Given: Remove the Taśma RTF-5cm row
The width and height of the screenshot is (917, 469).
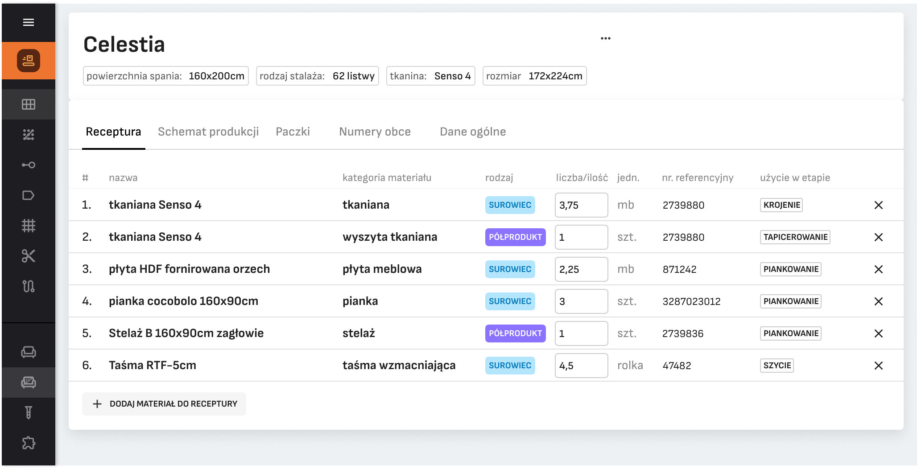Looking at the screenshot, I should coord(879,366).
